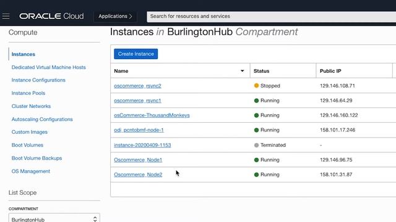Open the Instances sidebar item
Viewport: 396px width, 222px height.
pyautogui.click(x=24, y=54)
